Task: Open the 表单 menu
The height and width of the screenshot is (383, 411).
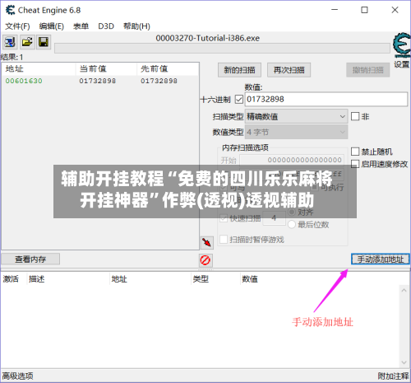Action: [81, 26]
